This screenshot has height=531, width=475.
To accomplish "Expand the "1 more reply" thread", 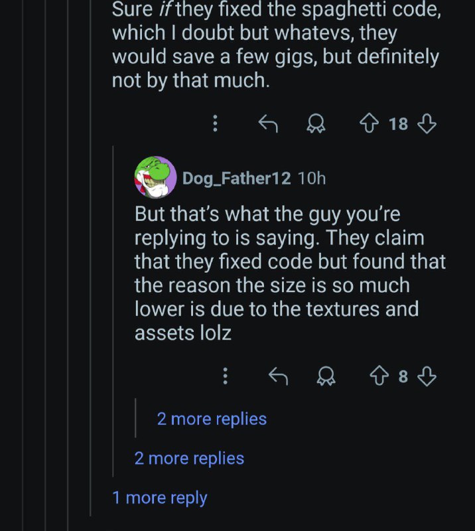I will coord(160,498).
